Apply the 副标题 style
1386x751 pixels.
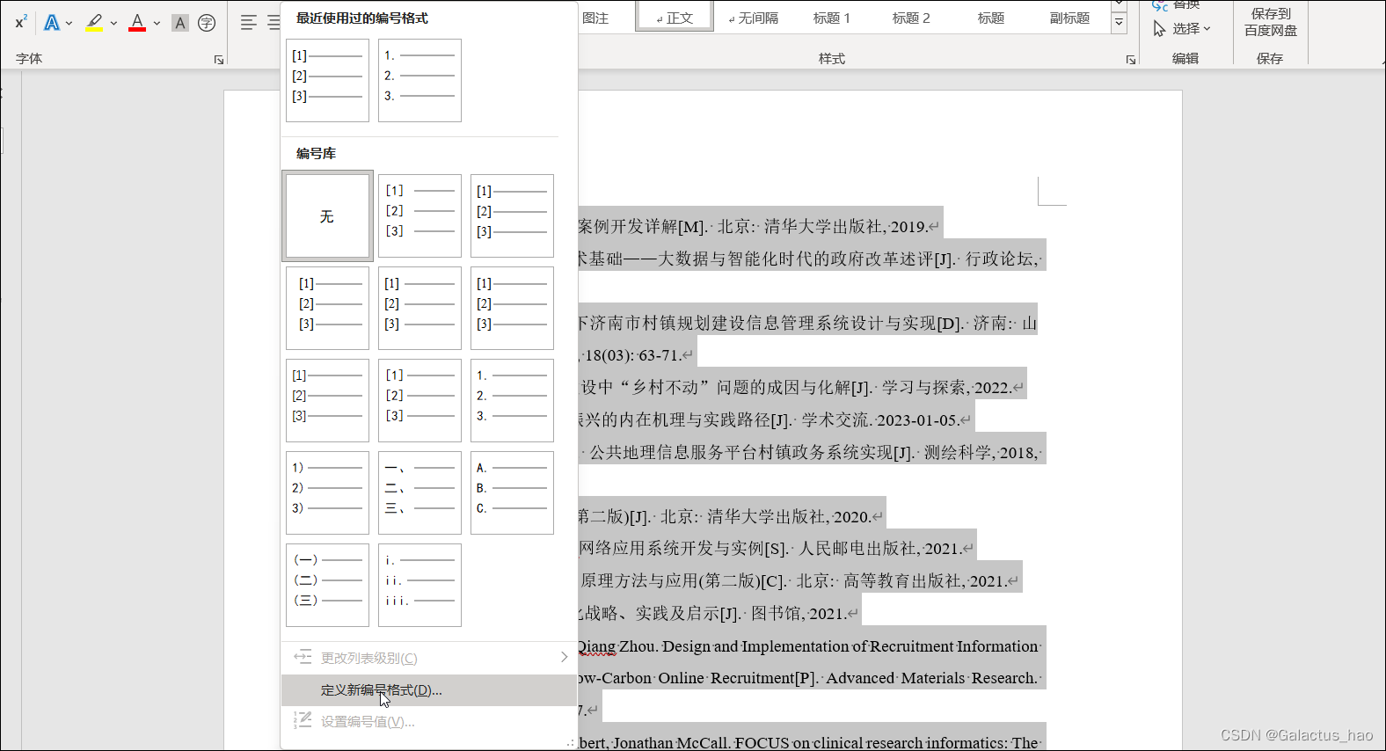tap(1069, 18)
